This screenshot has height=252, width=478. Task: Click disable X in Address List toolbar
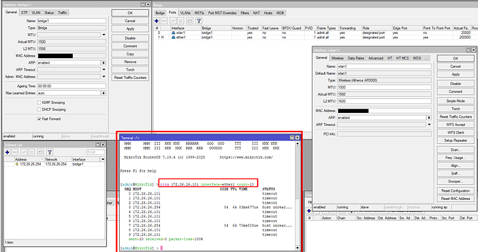pyautogui.click(x=31, y=152)
